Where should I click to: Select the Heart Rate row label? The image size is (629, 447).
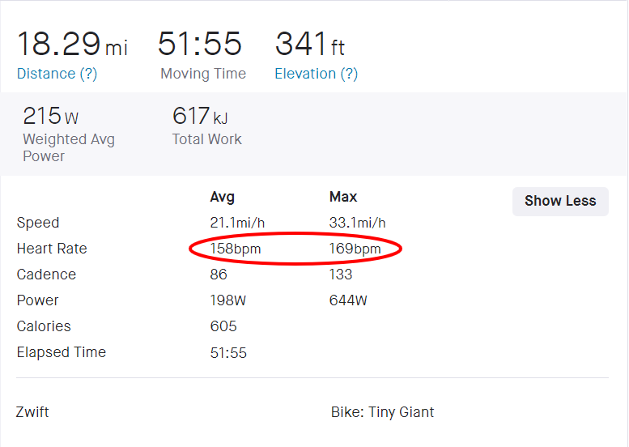tap(52, 249)
